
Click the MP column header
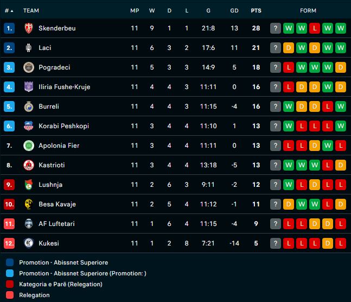pyautogui.click(x=135, y=11)
